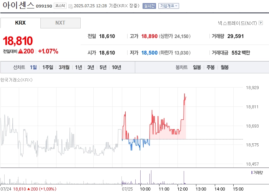Open the 기업개요 dropdown

coord(169,6)
